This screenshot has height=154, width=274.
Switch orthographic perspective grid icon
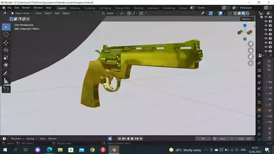251,63
